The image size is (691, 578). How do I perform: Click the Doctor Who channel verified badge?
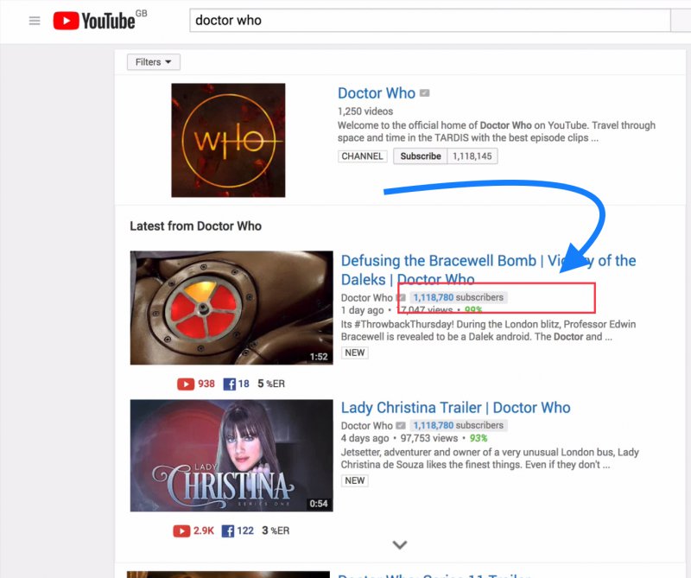tap(425, 93)
